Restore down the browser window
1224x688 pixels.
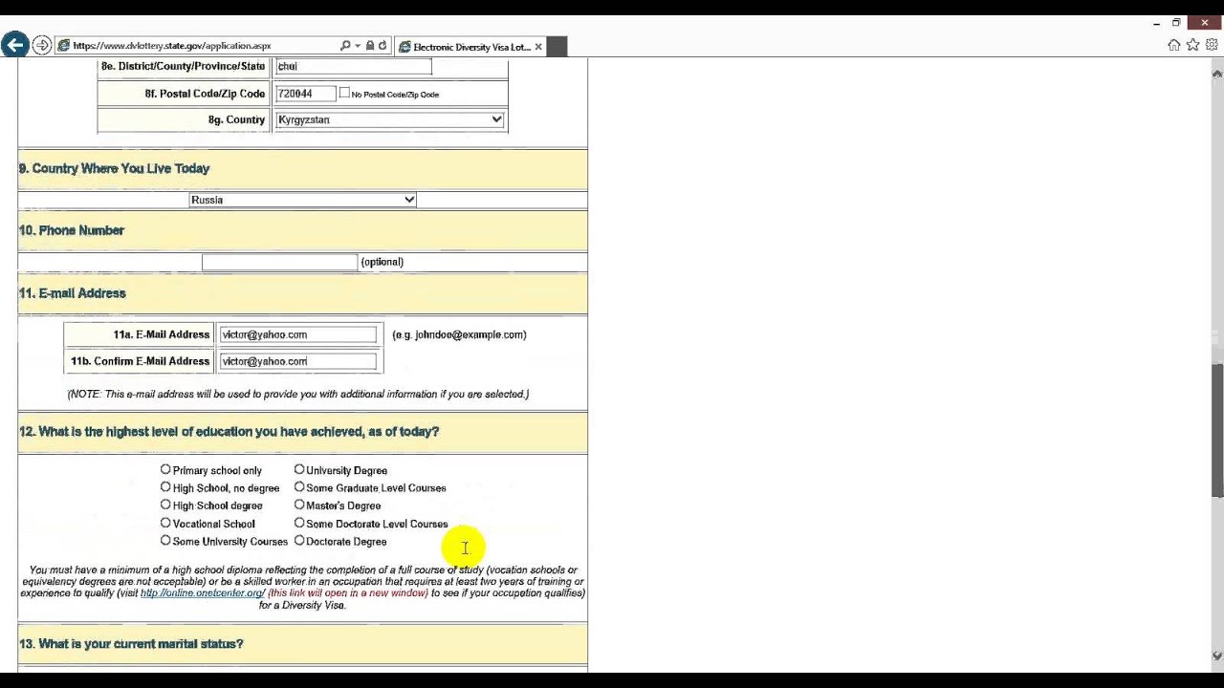tap(1176, 23)
